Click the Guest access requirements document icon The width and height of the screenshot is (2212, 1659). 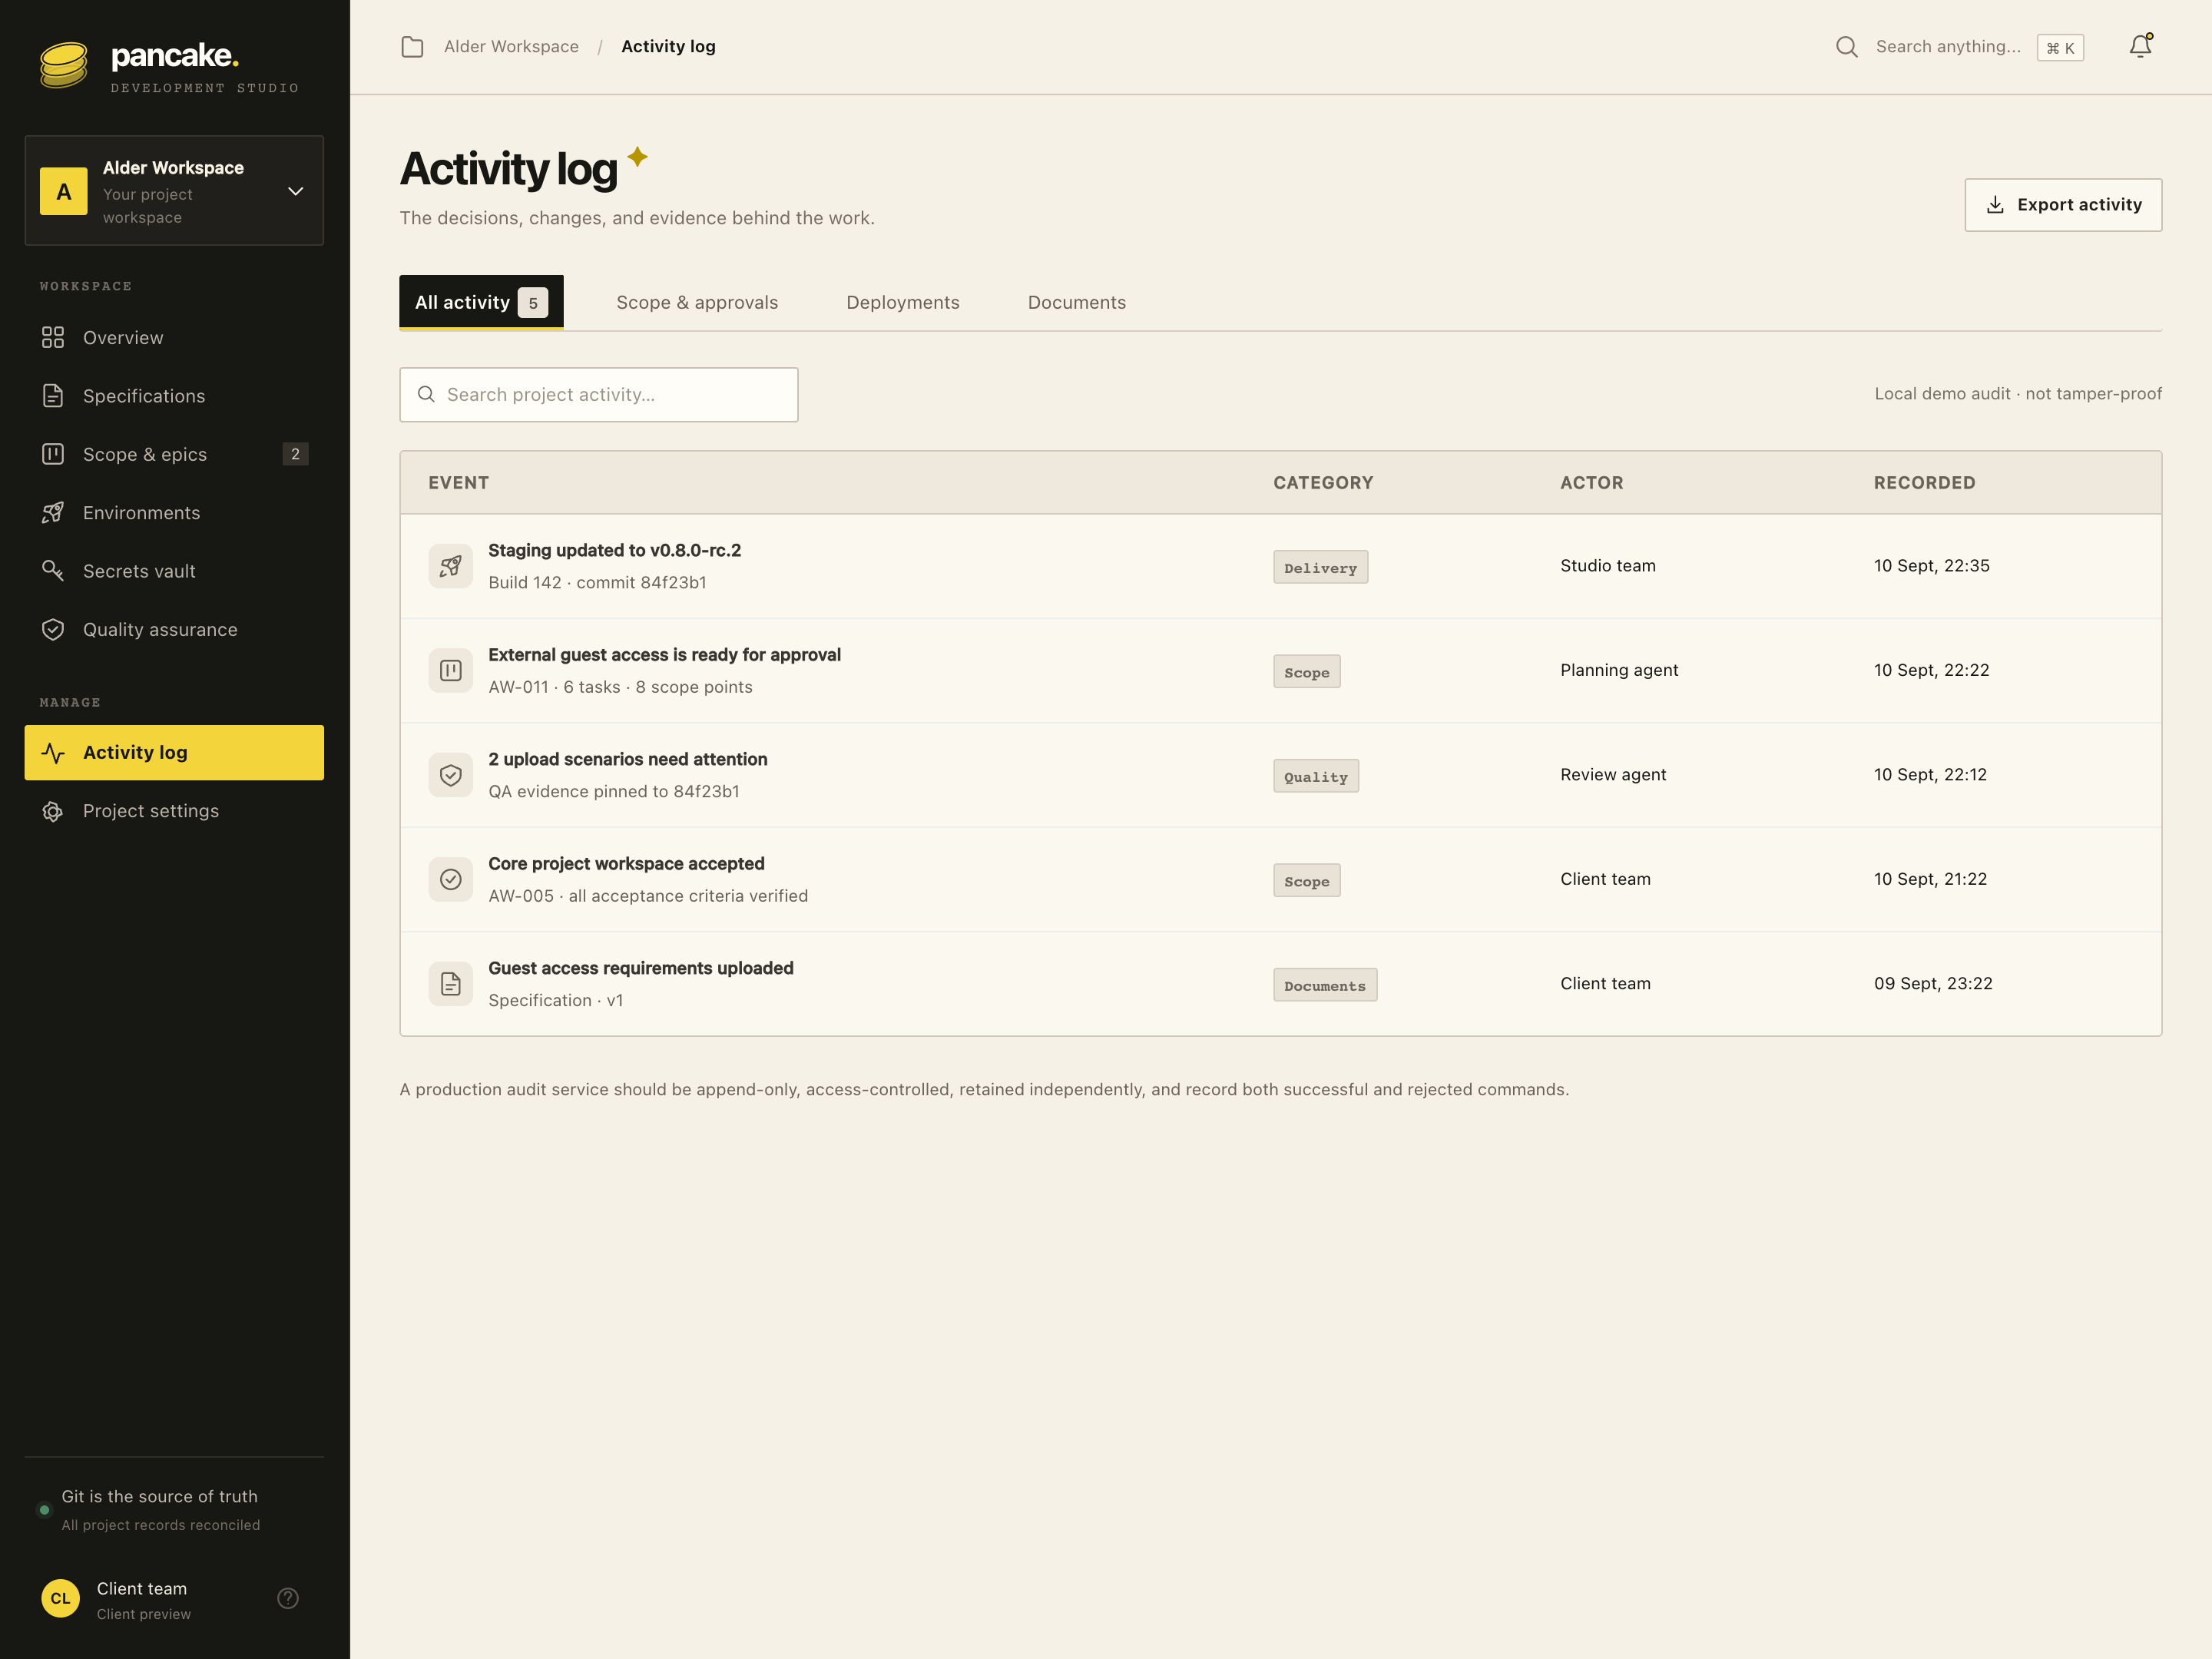(x=451, y=984)
